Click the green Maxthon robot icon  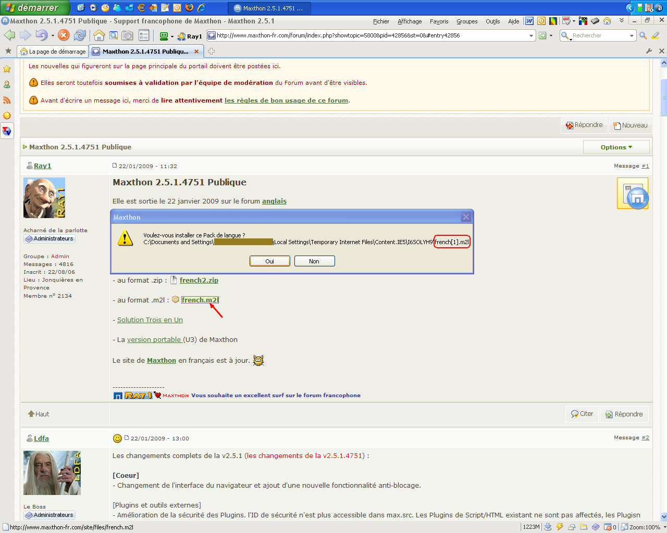(164, 36)
